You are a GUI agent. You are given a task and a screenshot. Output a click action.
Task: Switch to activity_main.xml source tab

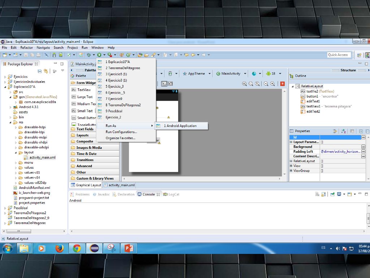click(x=119, y=185)
